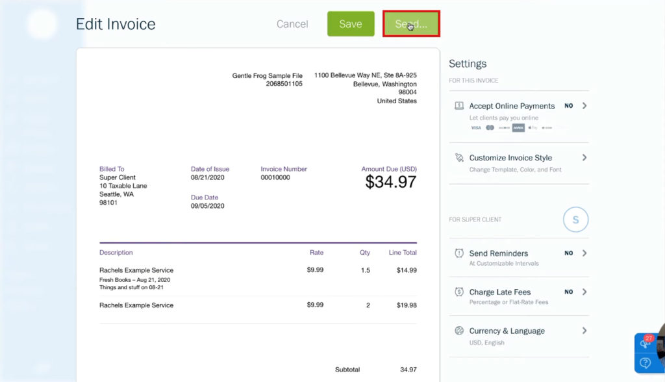Viewport: 665px width, 382px height.
Task: Click the Save button
Action: click(x=351, y=23)
